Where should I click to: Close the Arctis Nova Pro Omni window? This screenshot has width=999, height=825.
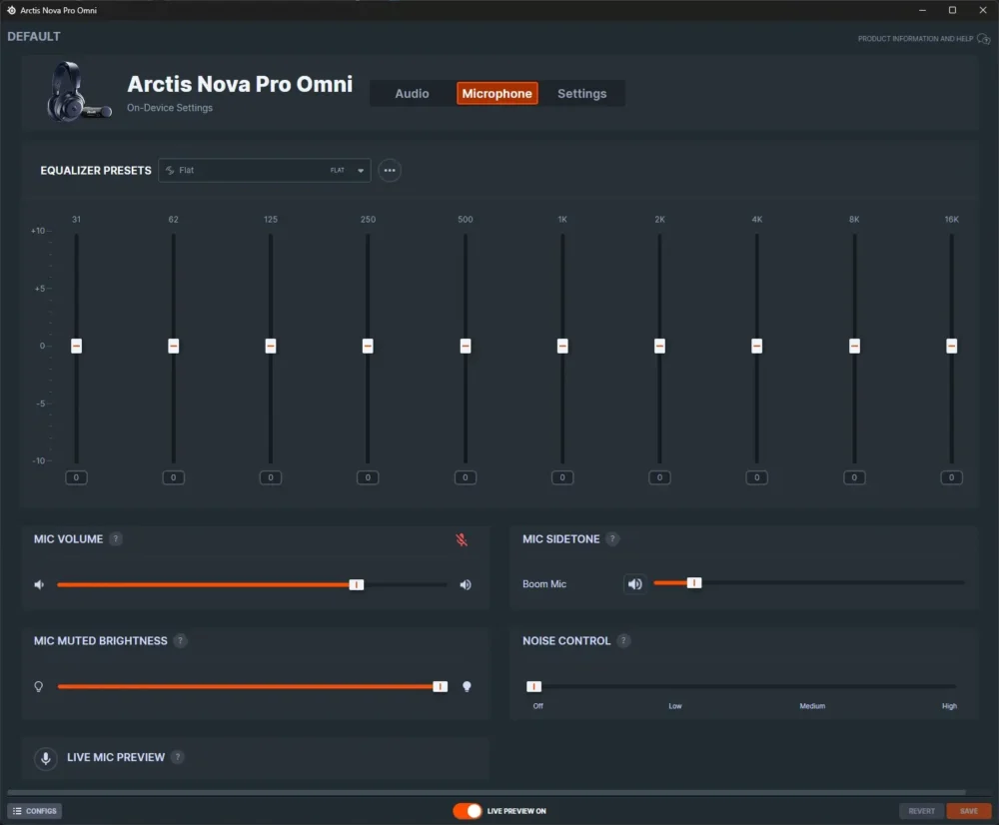tap(982, 10)
